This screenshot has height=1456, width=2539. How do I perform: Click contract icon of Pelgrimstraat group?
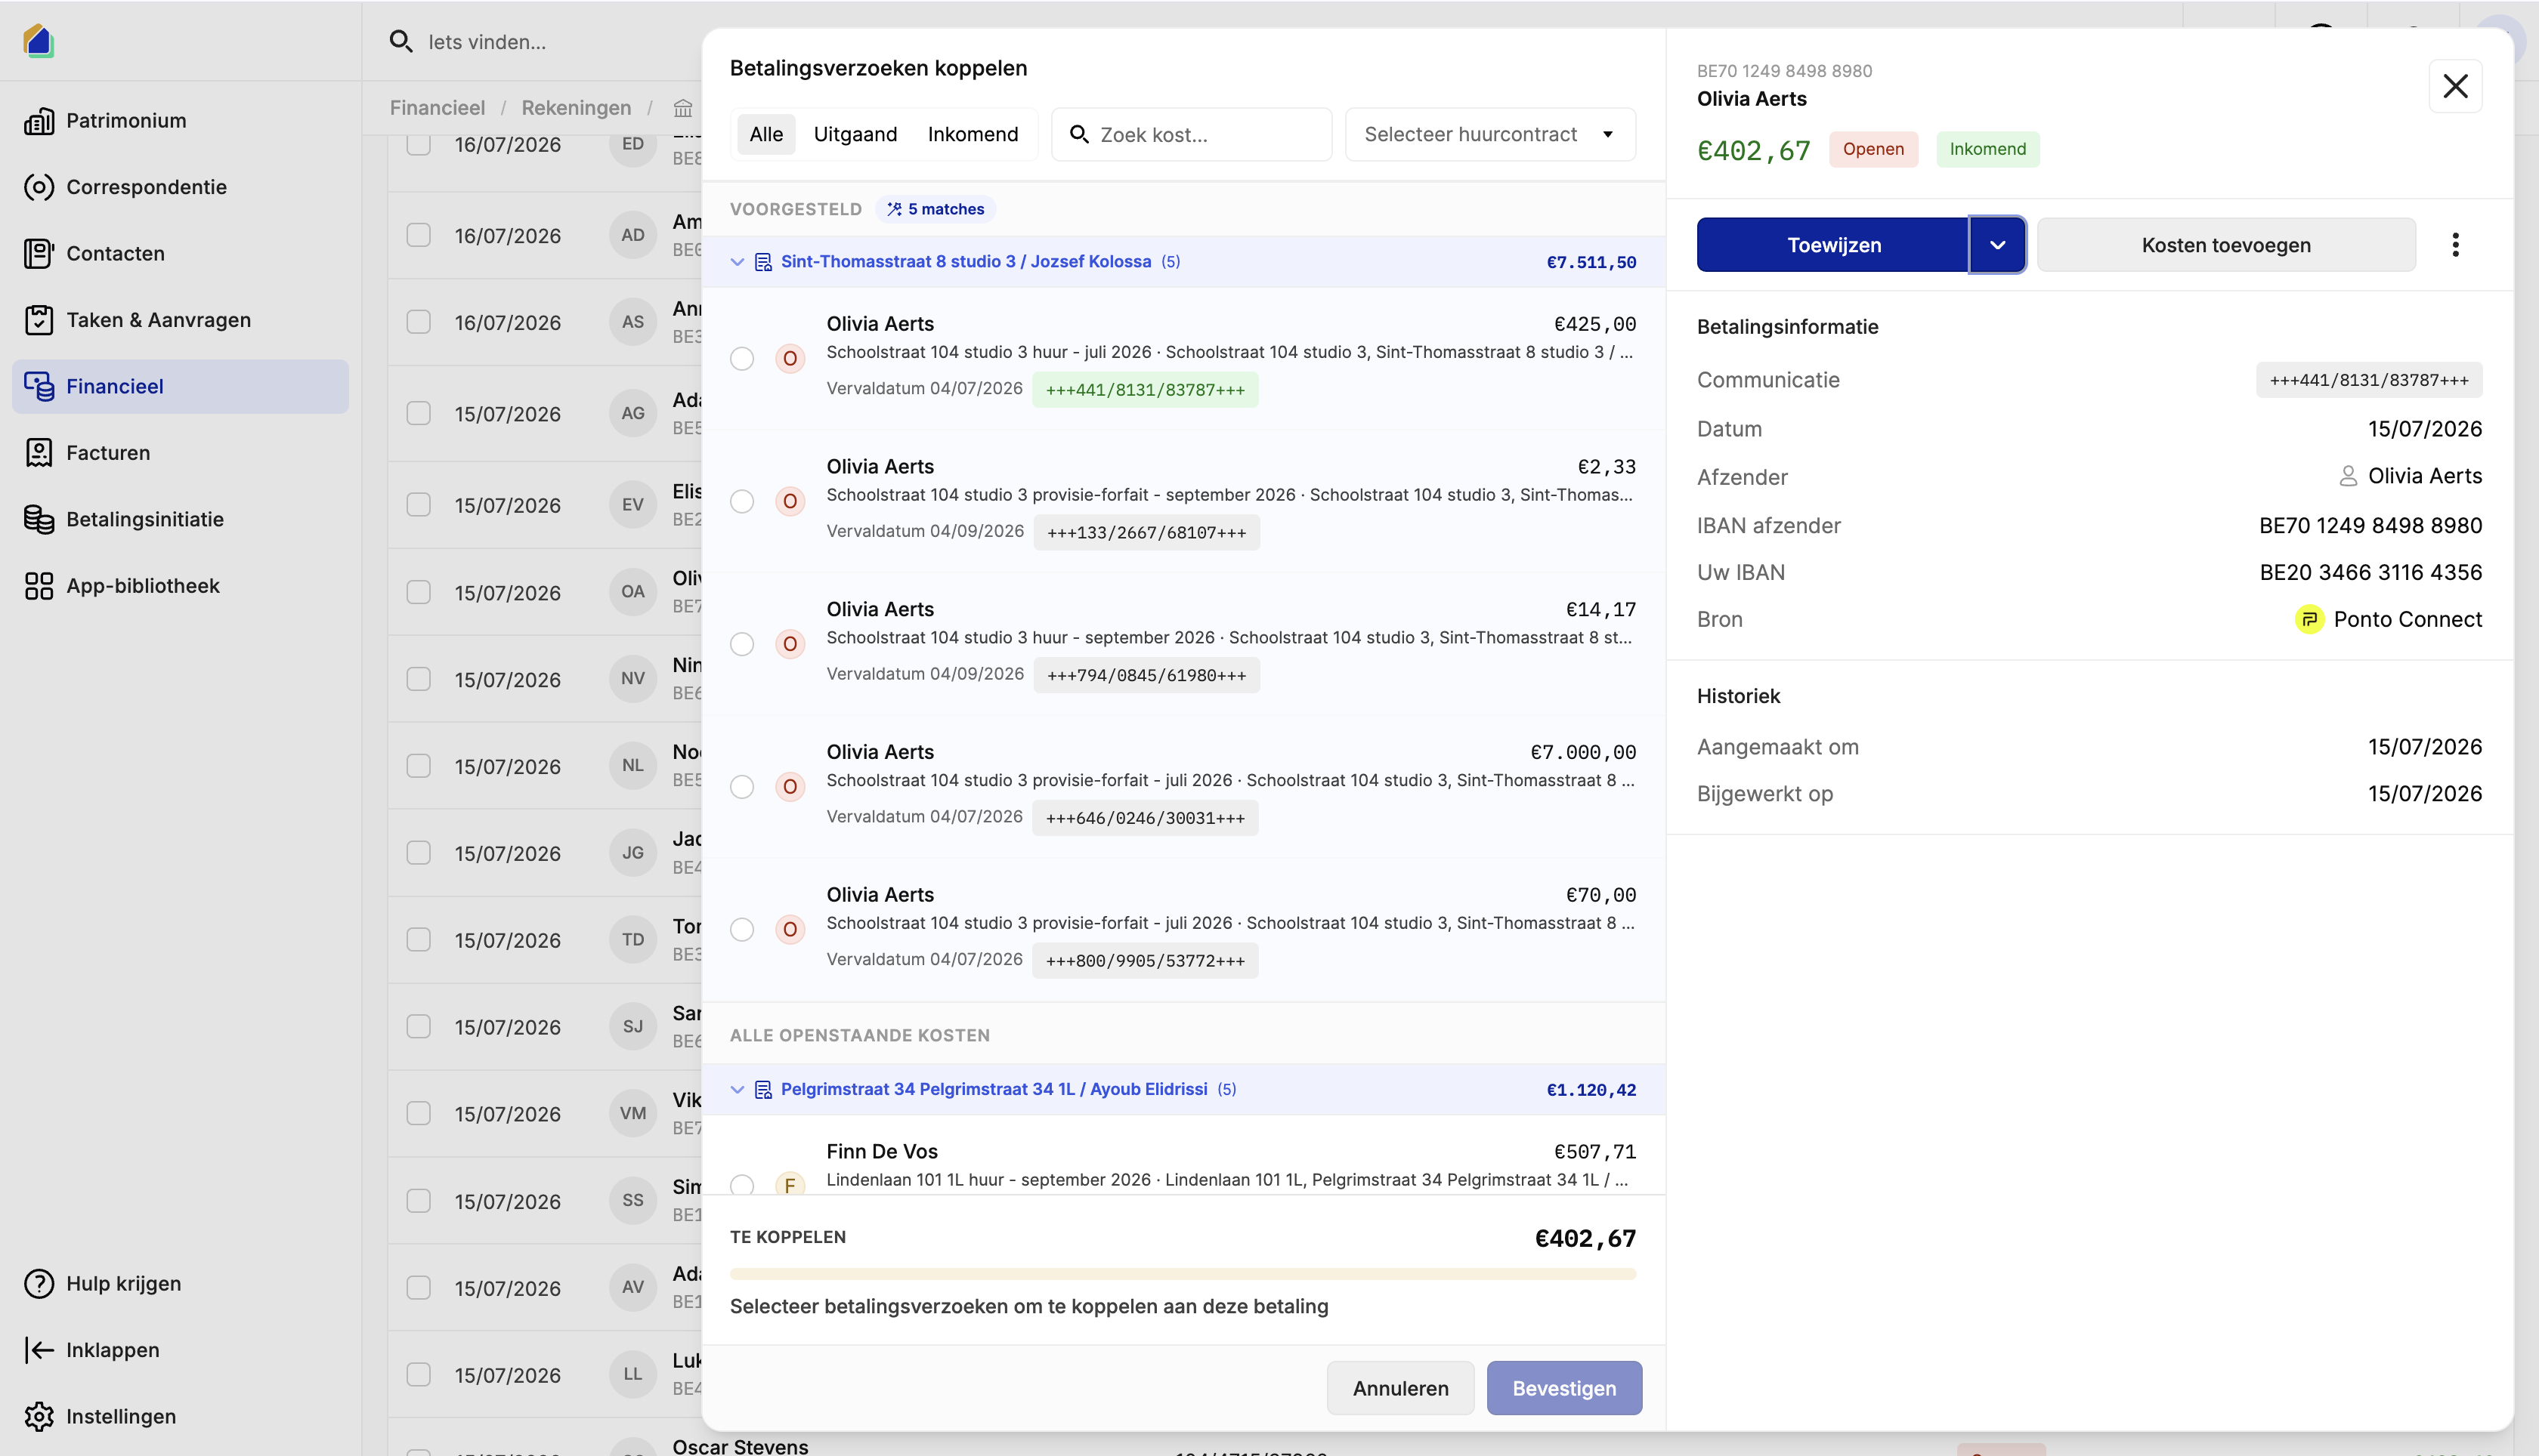763,1090
